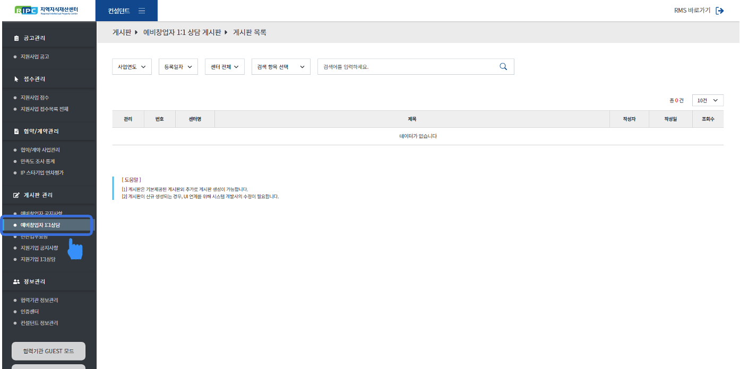Screen dimensions: 740x369
Task: Focus the 검색어를 입력하세요 search field
Action: [x=406, y=67]
